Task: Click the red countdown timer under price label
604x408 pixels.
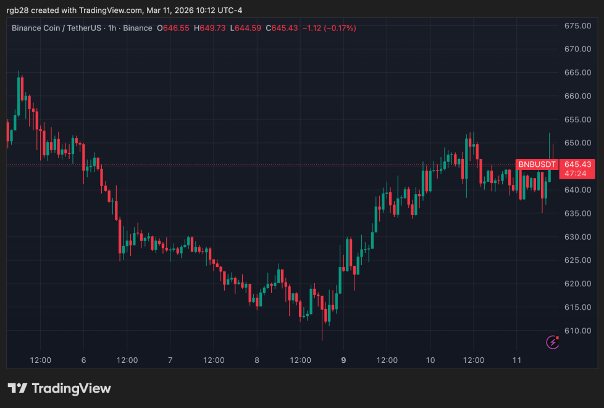Action: (x=577, y=174)
